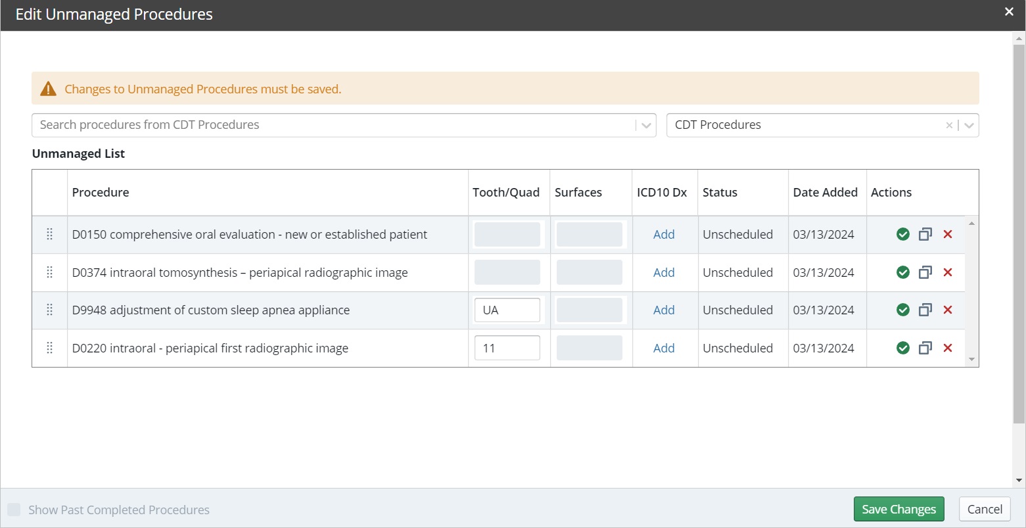Screen dimensions: 1026x528
Task: Add ICD10 Dx for D9948 appliance adjustment
Action: pos(664,310)
